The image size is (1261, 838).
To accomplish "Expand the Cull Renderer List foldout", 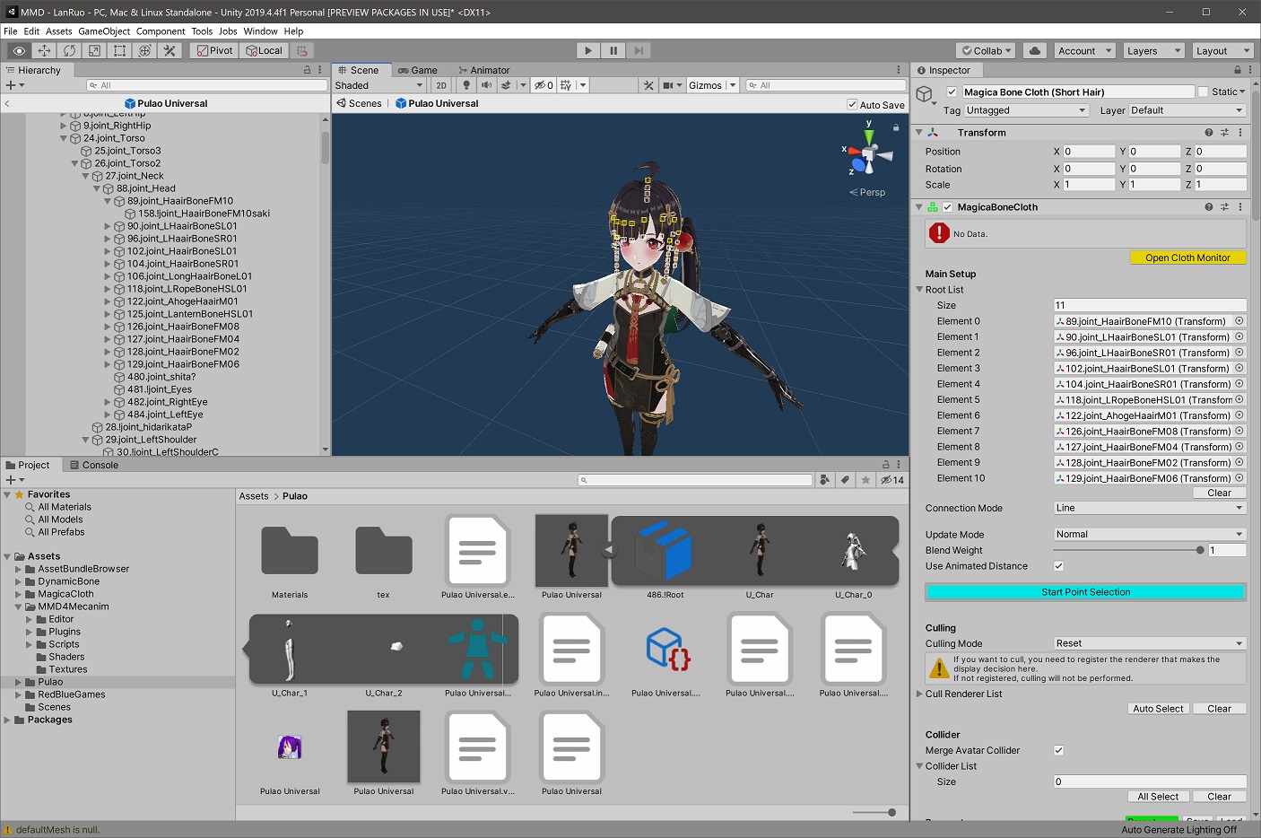I will pyautogui.click(x=919, y=694).
